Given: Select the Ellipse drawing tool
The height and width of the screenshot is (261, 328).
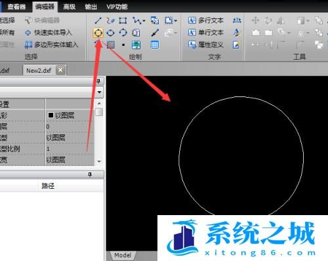Looking at the screenshot, I should click(110, 33).
